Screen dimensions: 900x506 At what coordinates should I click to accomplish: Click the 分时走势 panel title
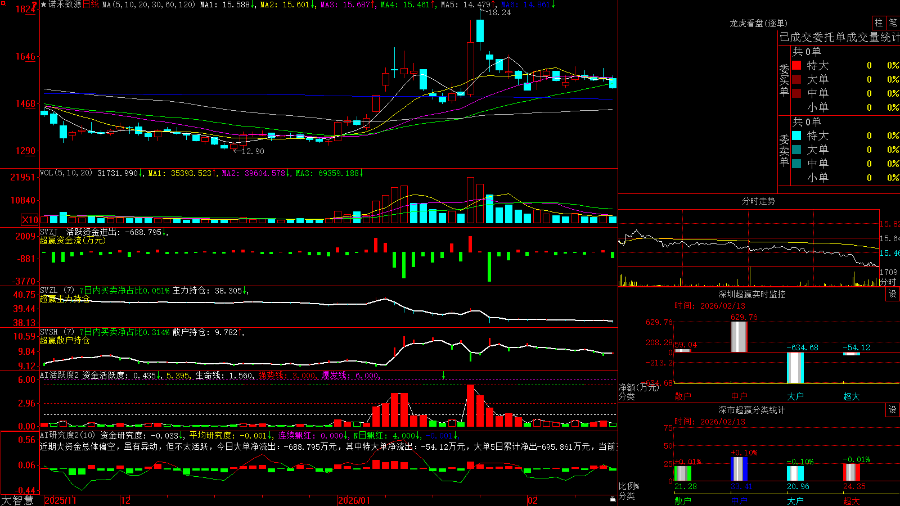(x=758, y=201)
